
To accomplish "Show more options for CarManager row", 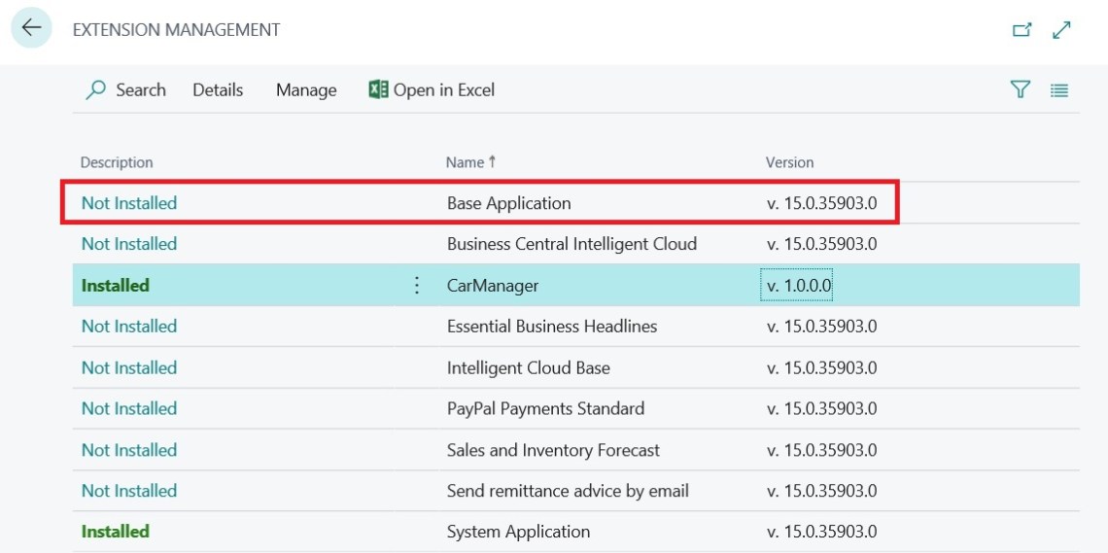I will (x=417, y=286).
